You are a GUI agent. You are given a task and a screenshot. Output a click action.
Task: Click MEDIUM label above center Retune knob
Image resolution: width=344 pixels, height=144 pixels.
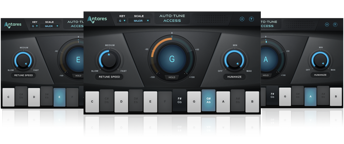pyautogui.click(x=110, y=45)
